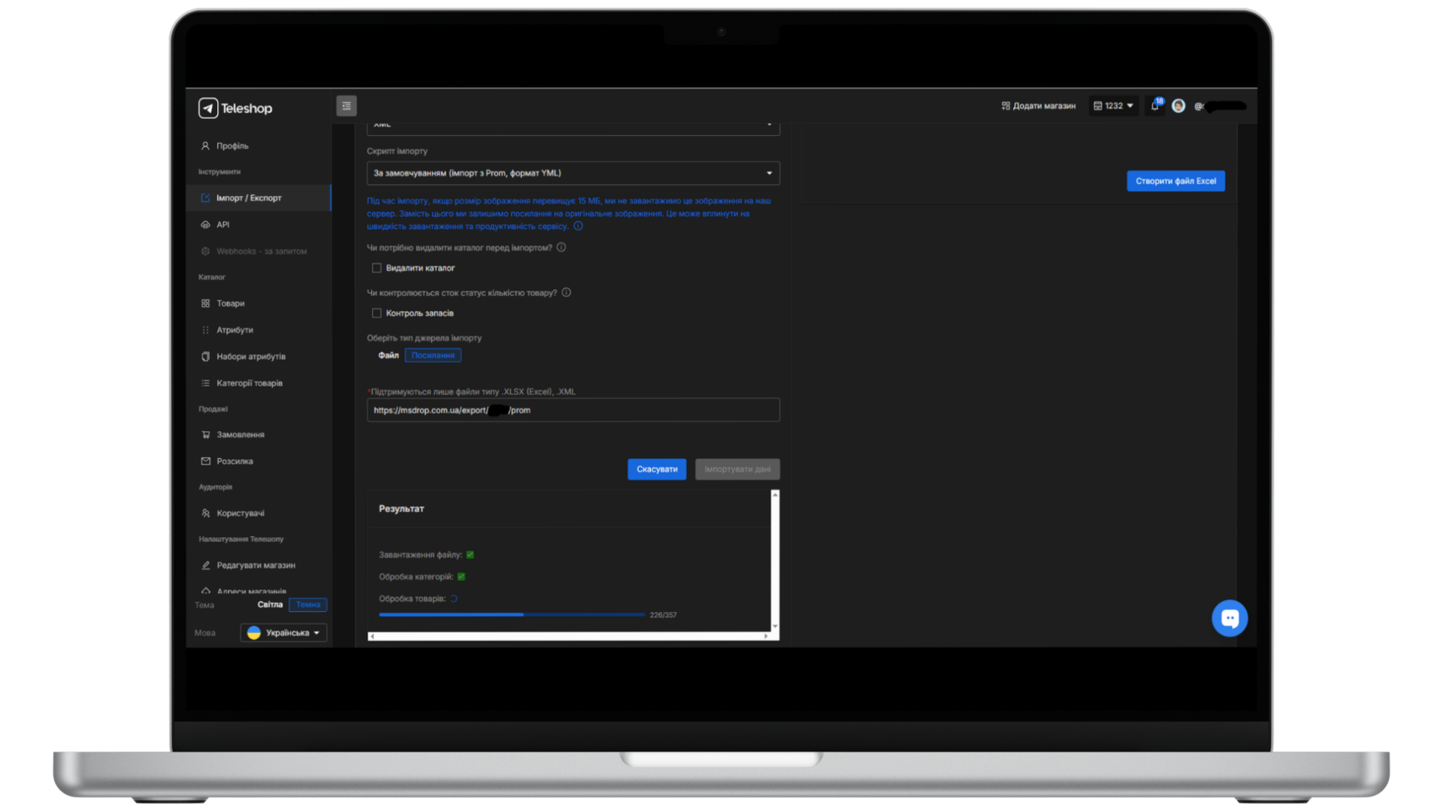Open the chat support bubble icon
This screenshot has height=811, width=1443.
[1230, 618]
